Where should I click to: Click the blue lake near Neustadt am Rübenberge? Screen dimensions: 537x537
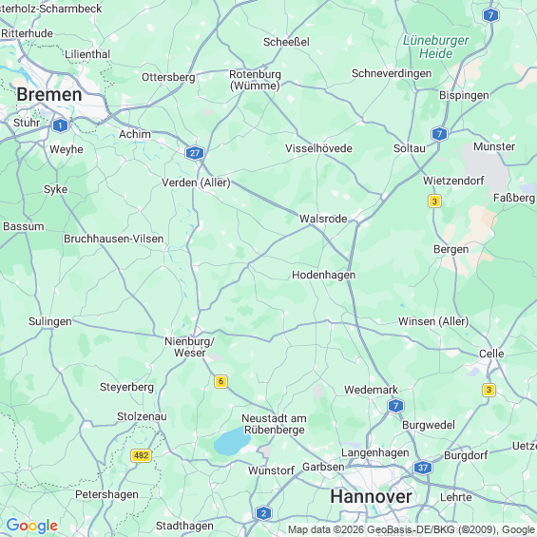pyautogui.click(x=232, y=442)
